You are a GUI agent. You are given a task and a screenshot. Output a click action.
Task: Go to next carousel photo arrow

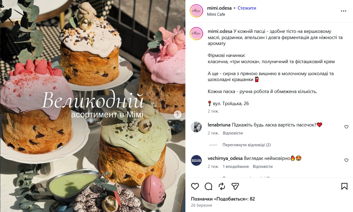coord(178,114)
